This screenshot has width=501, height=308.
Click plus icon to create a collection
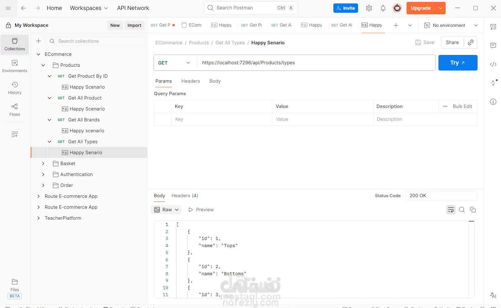38,41
